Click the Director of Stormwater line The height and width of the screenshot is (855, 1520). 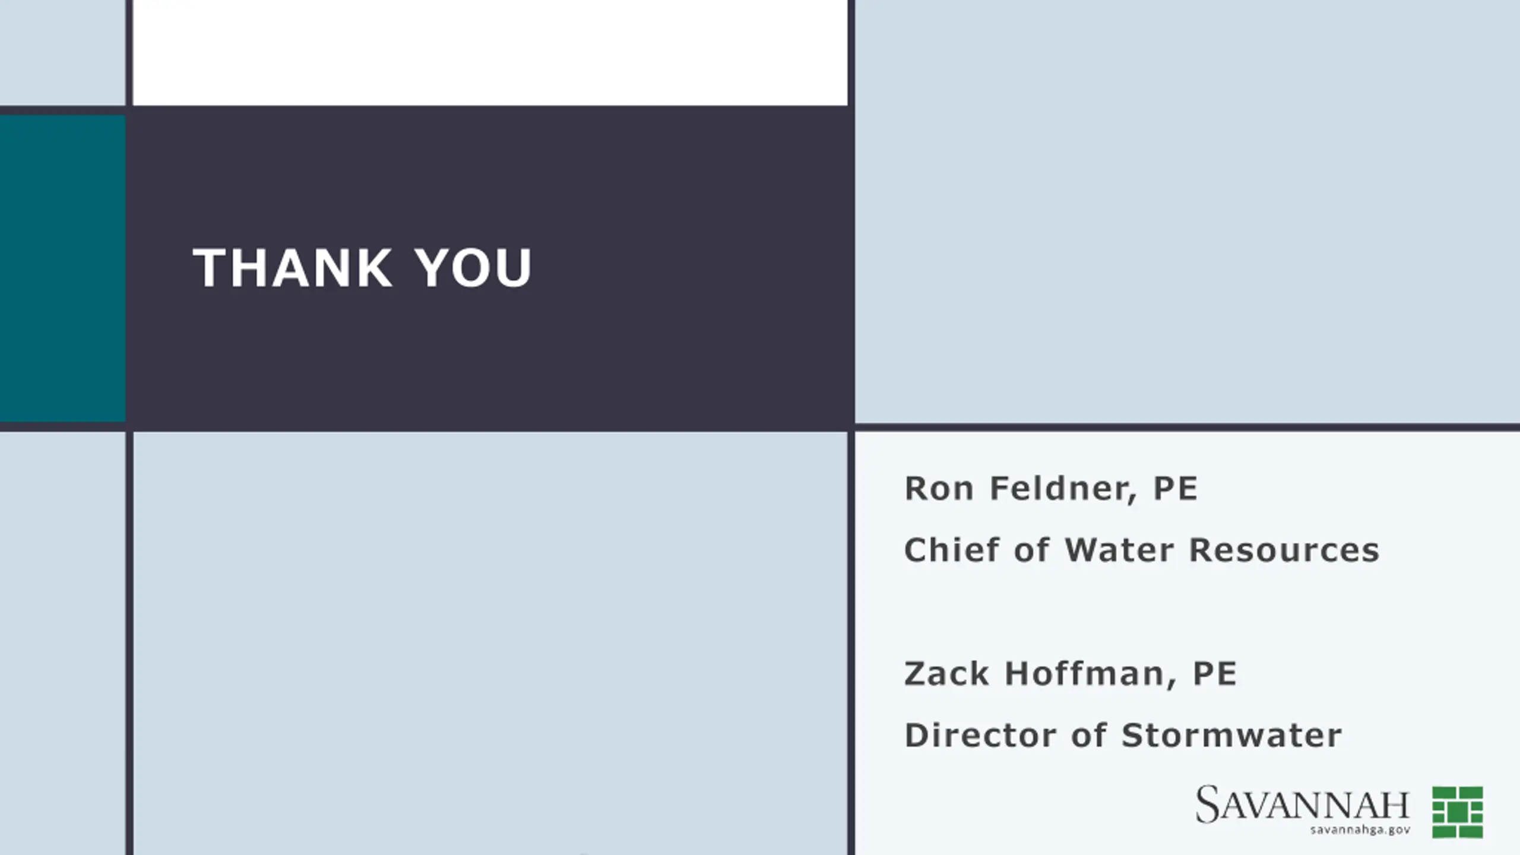pos(1123,735)
